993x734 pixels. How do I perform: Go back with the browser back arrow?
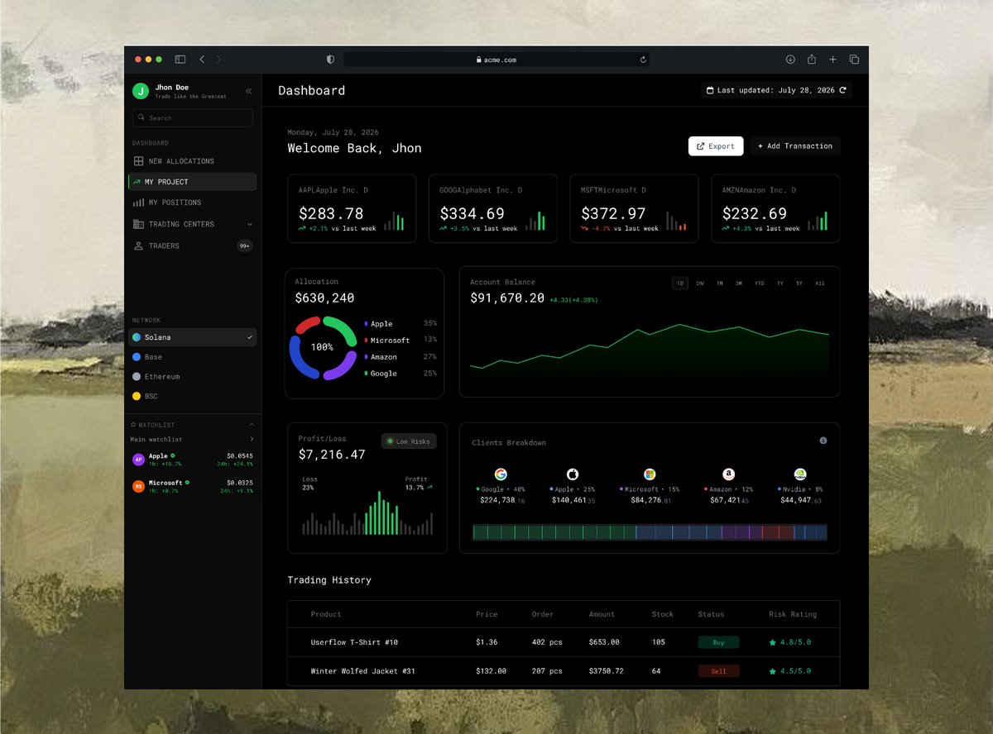tap(202, 60)
